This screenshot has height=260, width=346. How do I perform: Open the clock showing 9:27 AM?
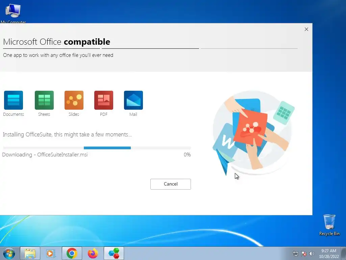point(329,254)
